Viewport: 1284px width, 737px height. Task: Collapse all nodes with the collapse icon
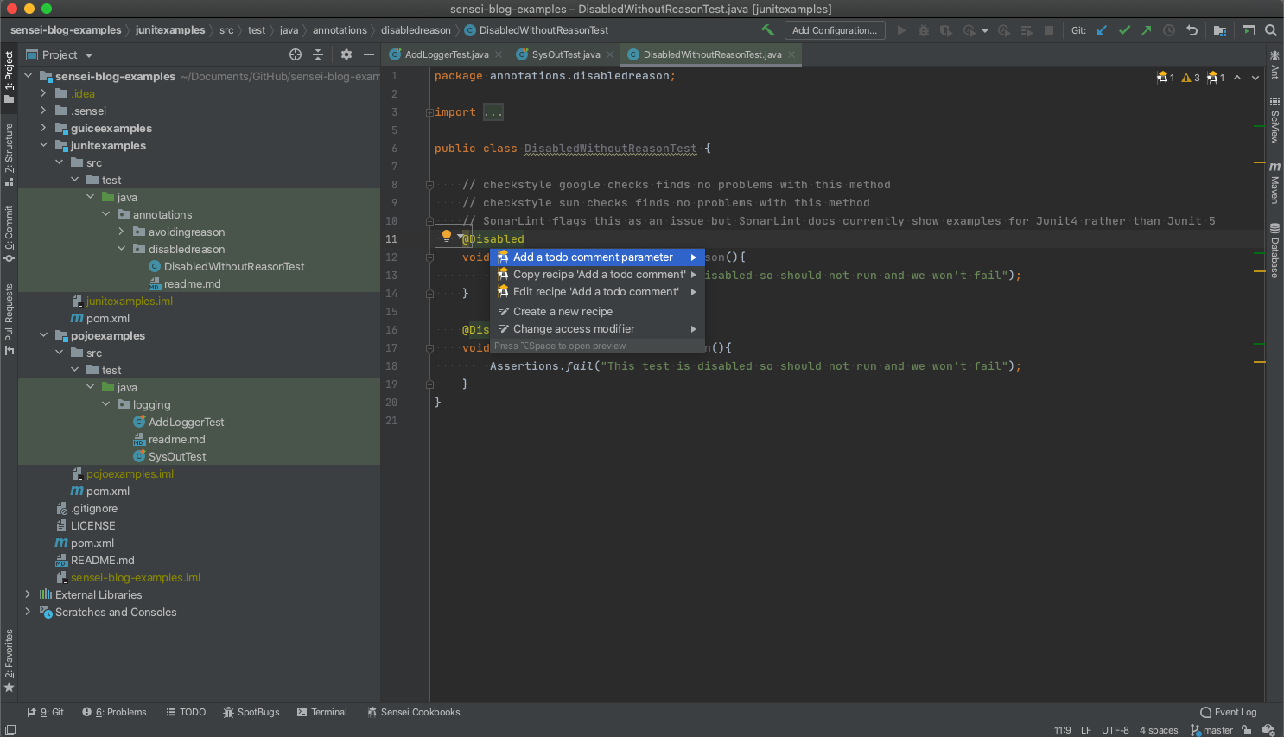(x=319, y=54)
